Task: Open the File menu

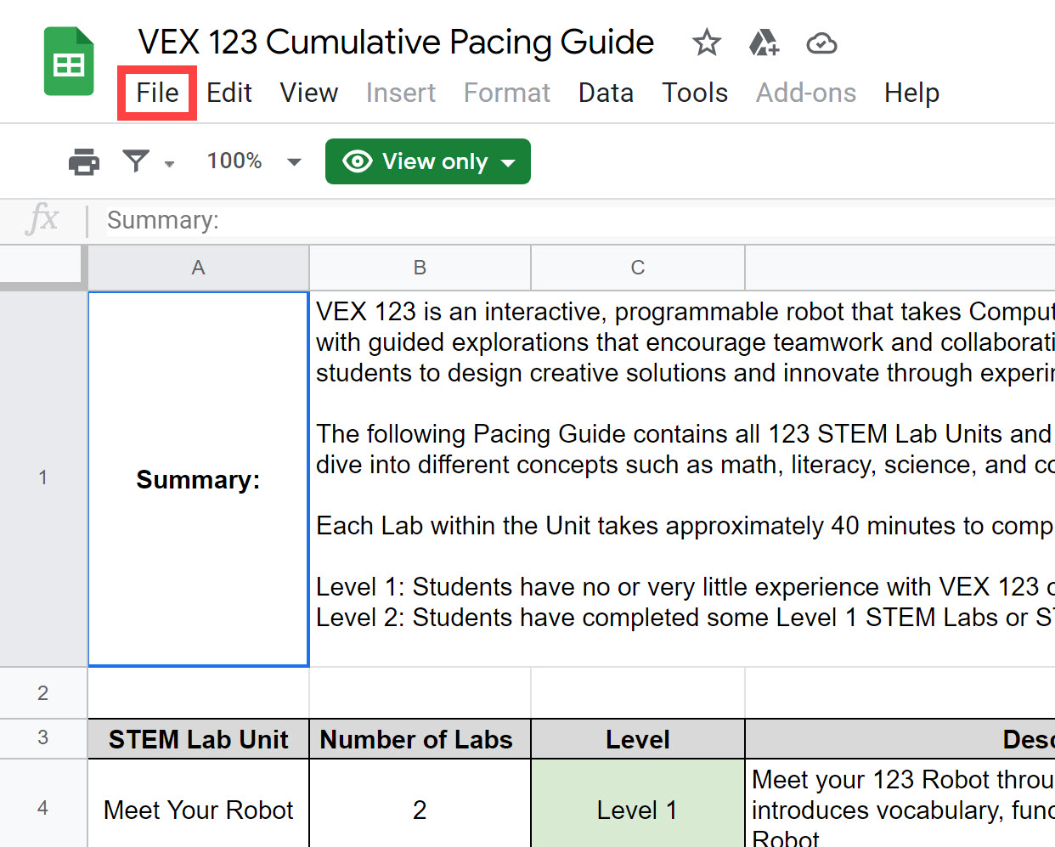Action: (x=156, y=93)
